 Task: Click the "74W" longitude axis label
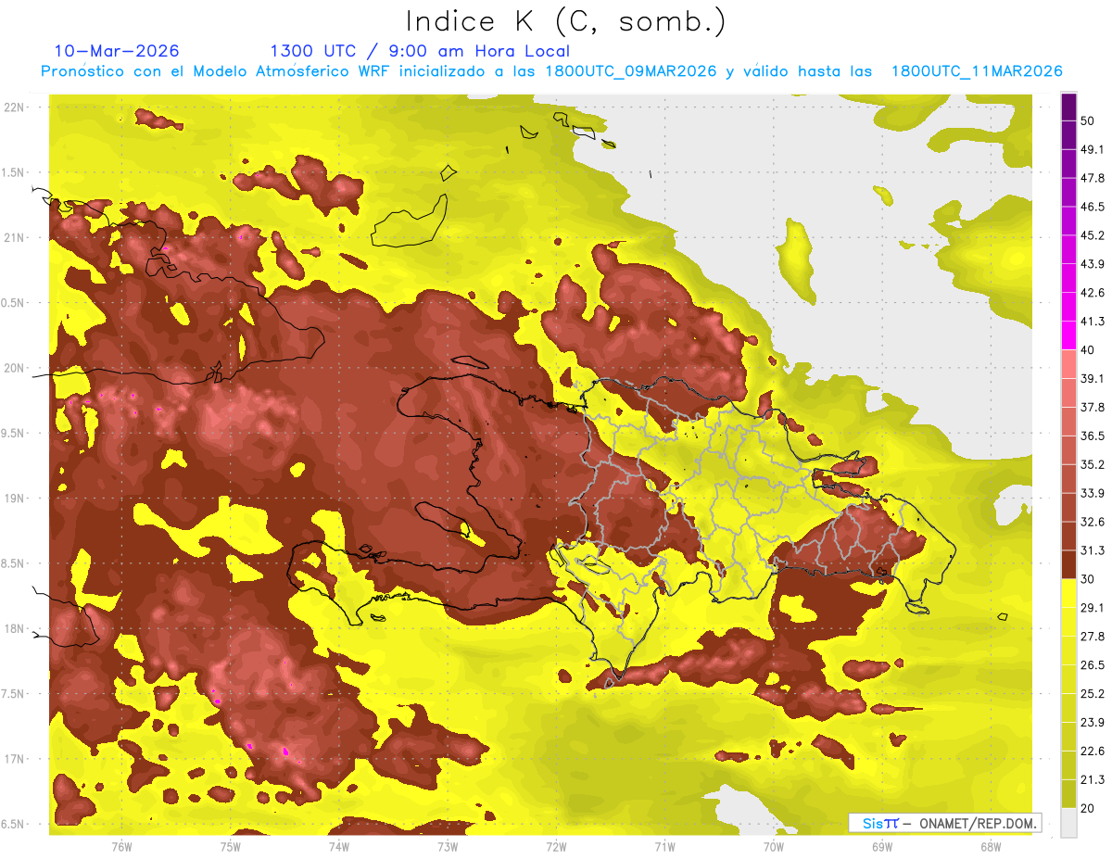(338, 846)
